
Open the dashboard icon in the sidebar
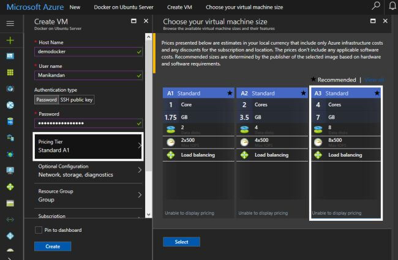10,56
